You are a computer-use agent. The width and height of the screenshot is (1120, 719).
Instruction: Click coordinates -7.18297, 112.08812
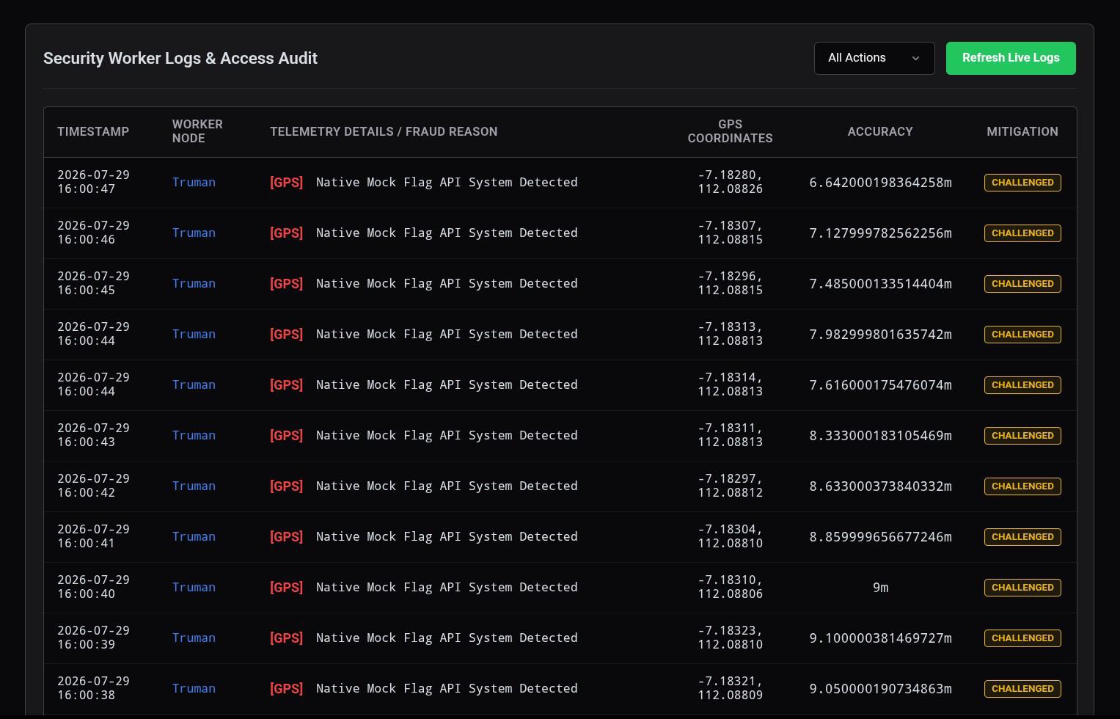pos(730,486)
